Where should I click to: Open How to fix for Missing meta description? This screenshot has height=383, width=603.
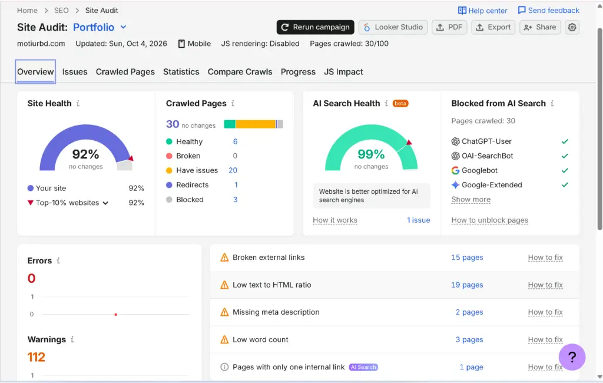545,312
